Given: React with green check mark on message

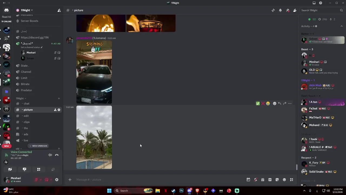Looking at the screenshot, I should coord(258,103).
